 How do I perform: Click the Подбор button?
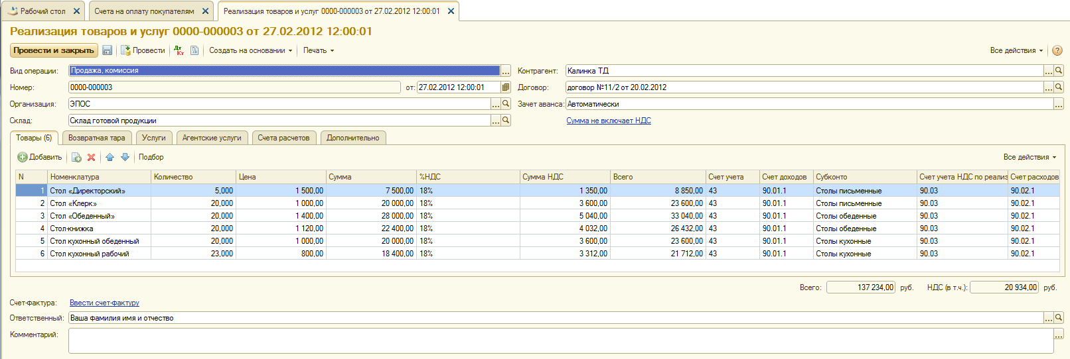[x=151, y=157]
